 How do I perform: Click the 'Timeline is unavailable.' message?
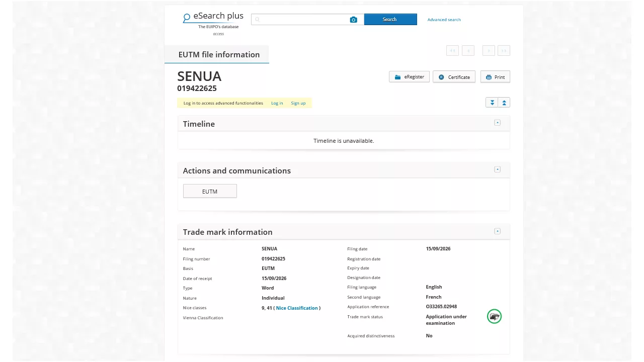[x=344, y=141]
